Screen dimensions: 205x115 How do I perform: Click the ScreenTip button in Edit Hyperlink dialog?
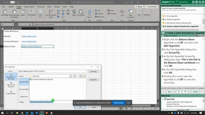(x=94, y=72)
